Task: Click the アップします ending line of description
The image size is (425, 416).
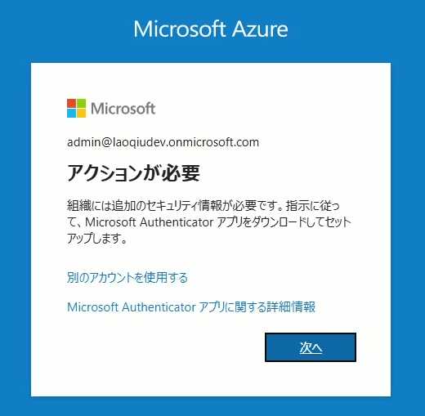Action: pyautogui.click(x=96, y=239)
